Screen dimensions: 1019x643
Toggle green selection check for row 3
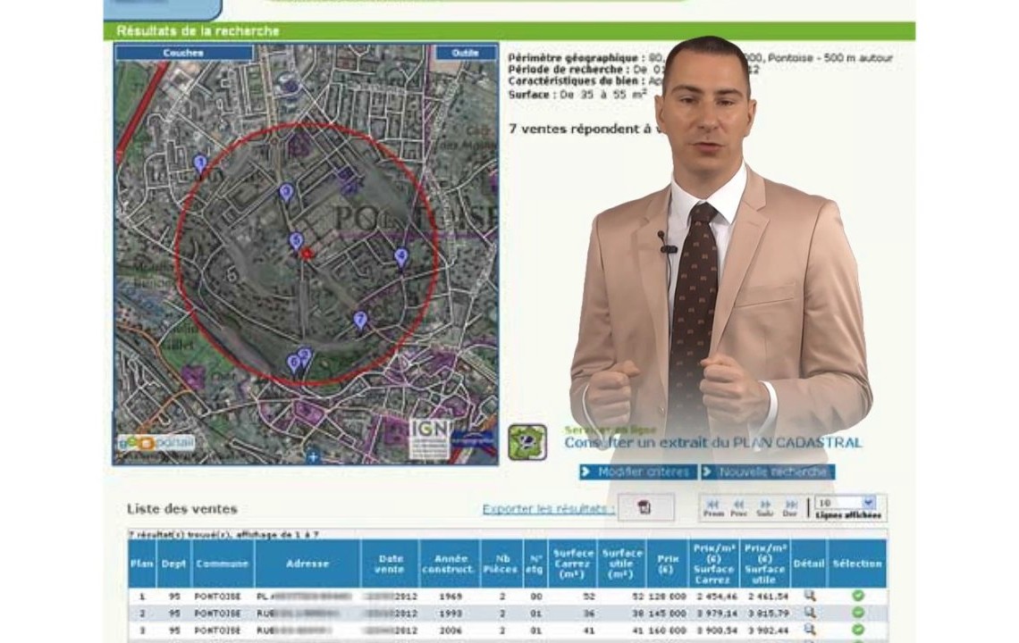point(858,630)
